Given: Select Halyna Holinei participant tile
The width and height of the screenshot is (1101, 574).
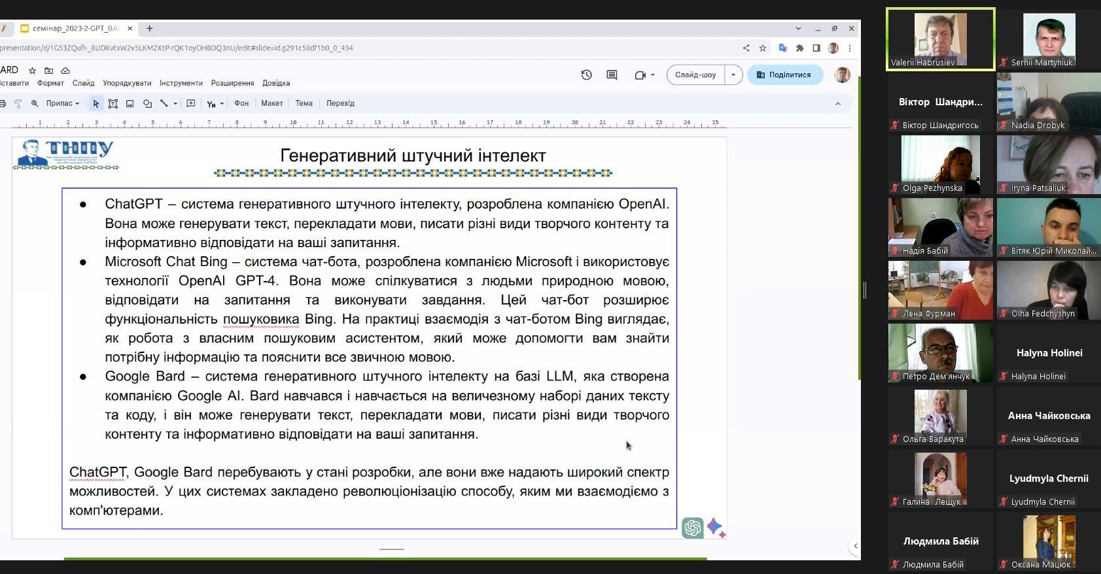Looking at the screenshot, I should pyautogui.click(x=1049, y=353).
